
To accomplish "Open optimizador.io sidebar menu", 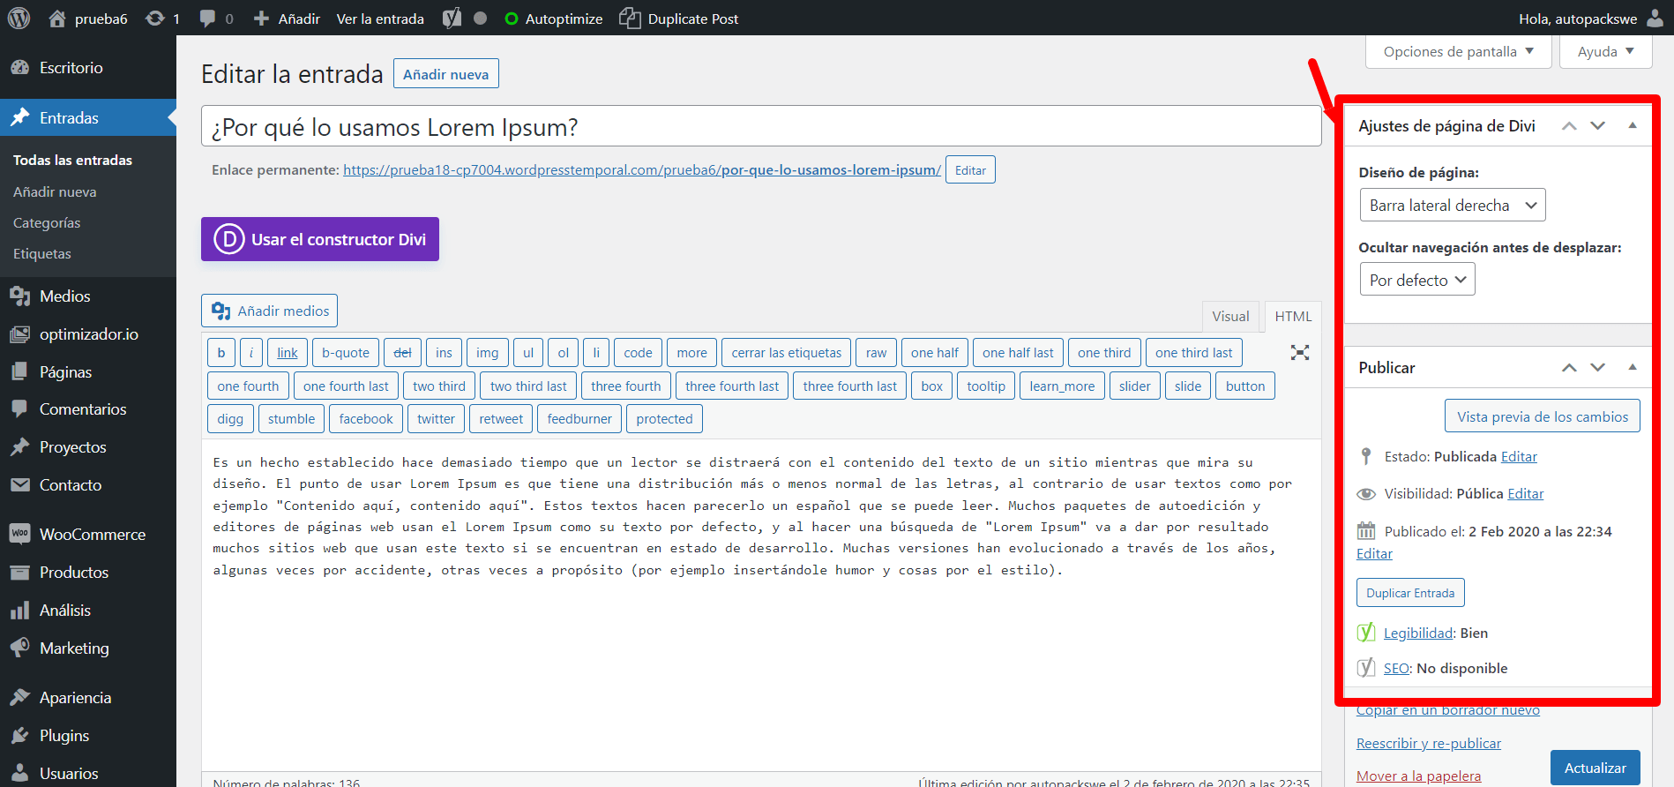I will pos(88,334).
